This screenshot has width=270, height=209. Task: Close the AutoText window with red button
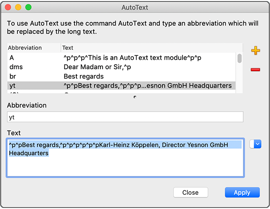[8, 8]
